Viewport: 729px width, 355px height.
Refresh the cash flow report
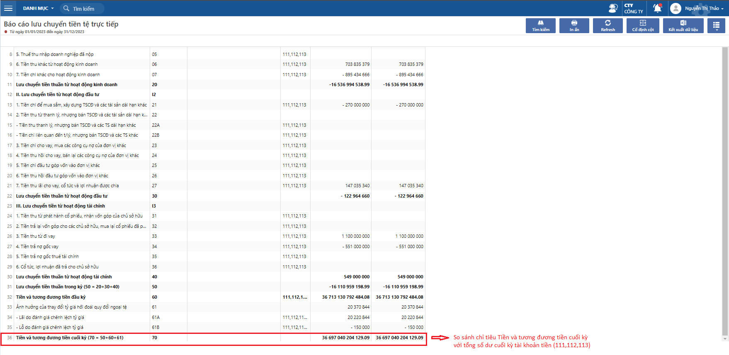click(607, 26)
